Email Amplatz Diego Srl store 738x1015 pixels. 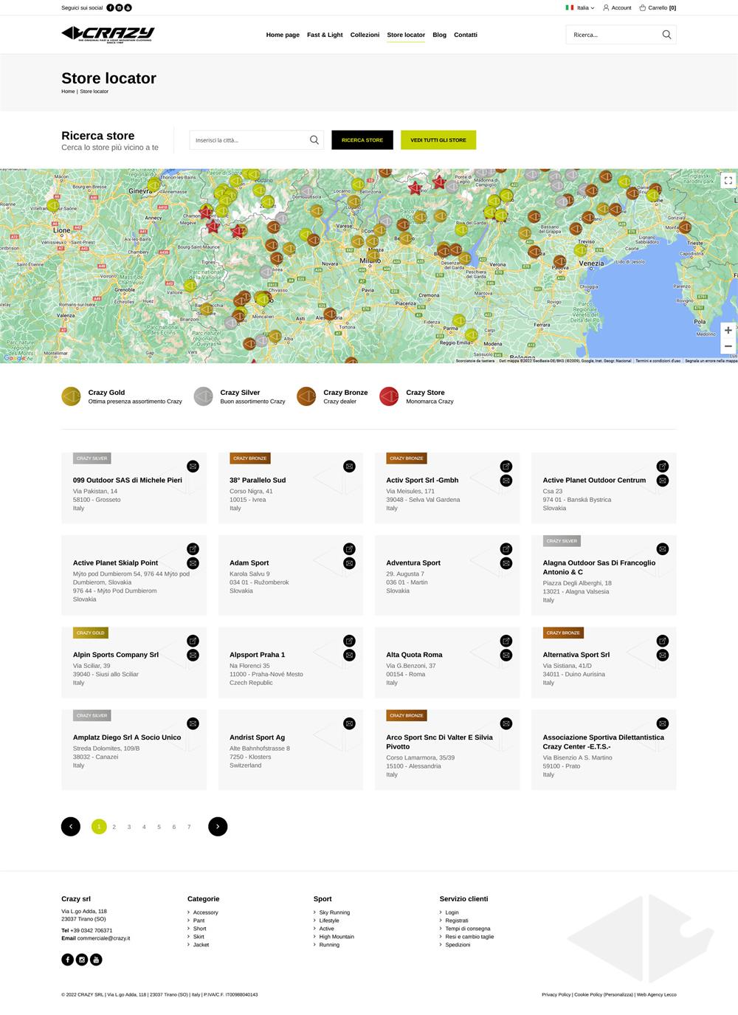coord(193,723)
